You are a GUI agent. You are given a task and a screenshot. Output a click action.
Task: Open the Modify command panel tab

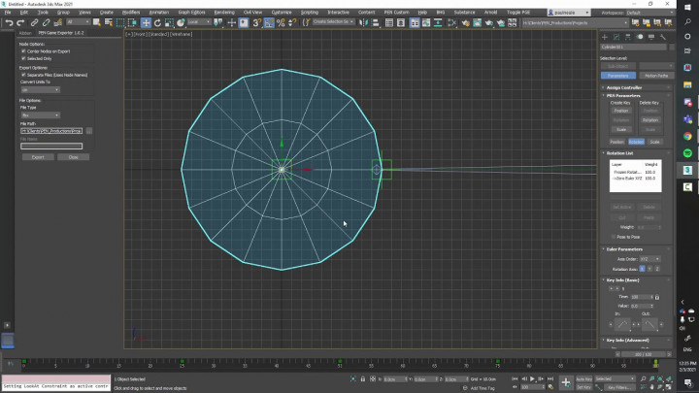[x=616, y=37]
